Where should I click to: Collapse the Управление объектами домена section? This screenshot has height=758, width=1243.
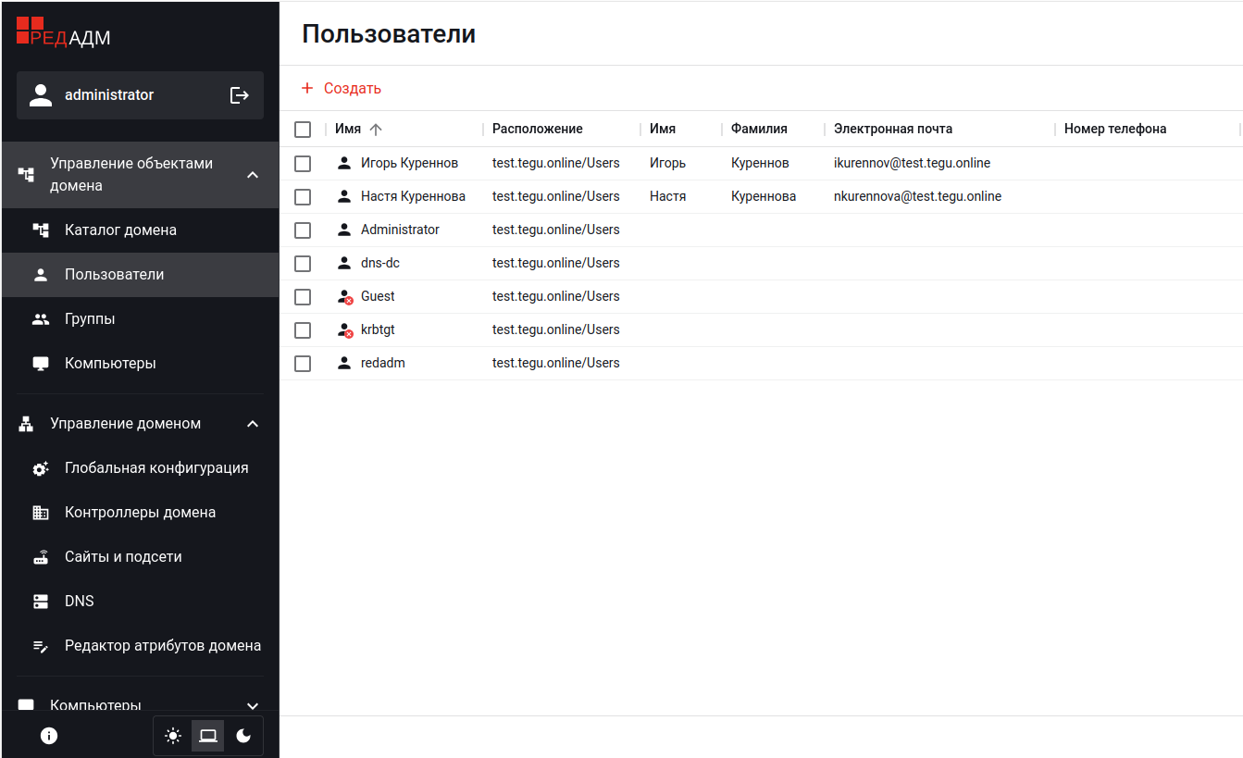[253, 175]
